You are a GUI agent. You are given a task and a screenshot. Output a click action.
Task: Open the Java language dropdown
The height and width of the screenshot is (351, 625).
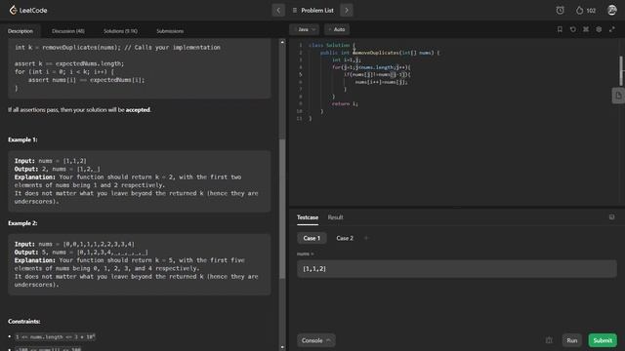[x=305, y=29]
